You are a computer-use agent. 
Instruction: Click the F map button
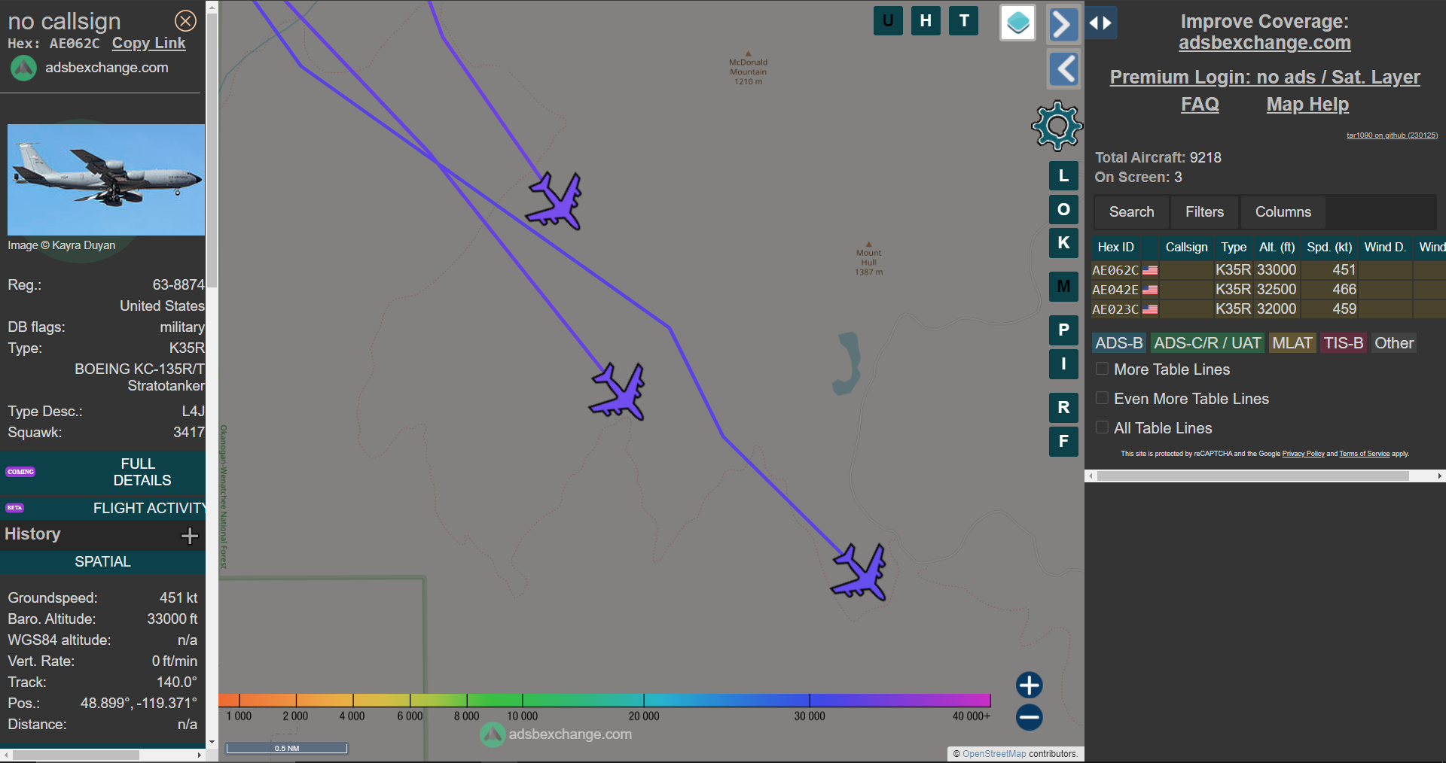(1063, 441)
